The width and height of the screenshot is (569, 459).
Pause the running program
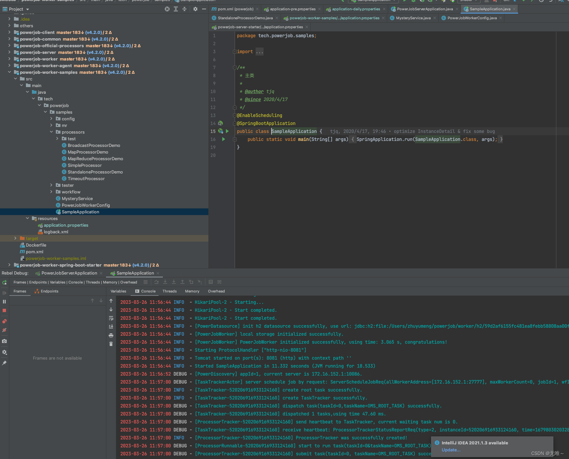point(4,301)
